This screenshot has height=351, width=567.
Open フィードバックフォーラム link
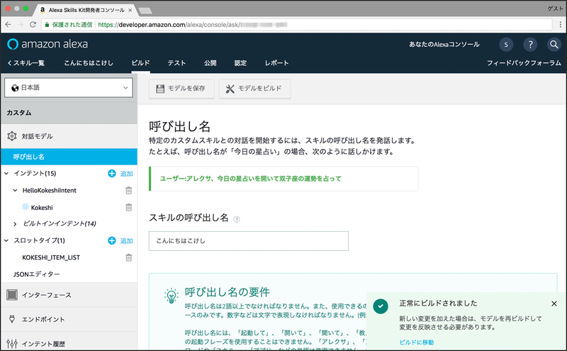point(524,63)
